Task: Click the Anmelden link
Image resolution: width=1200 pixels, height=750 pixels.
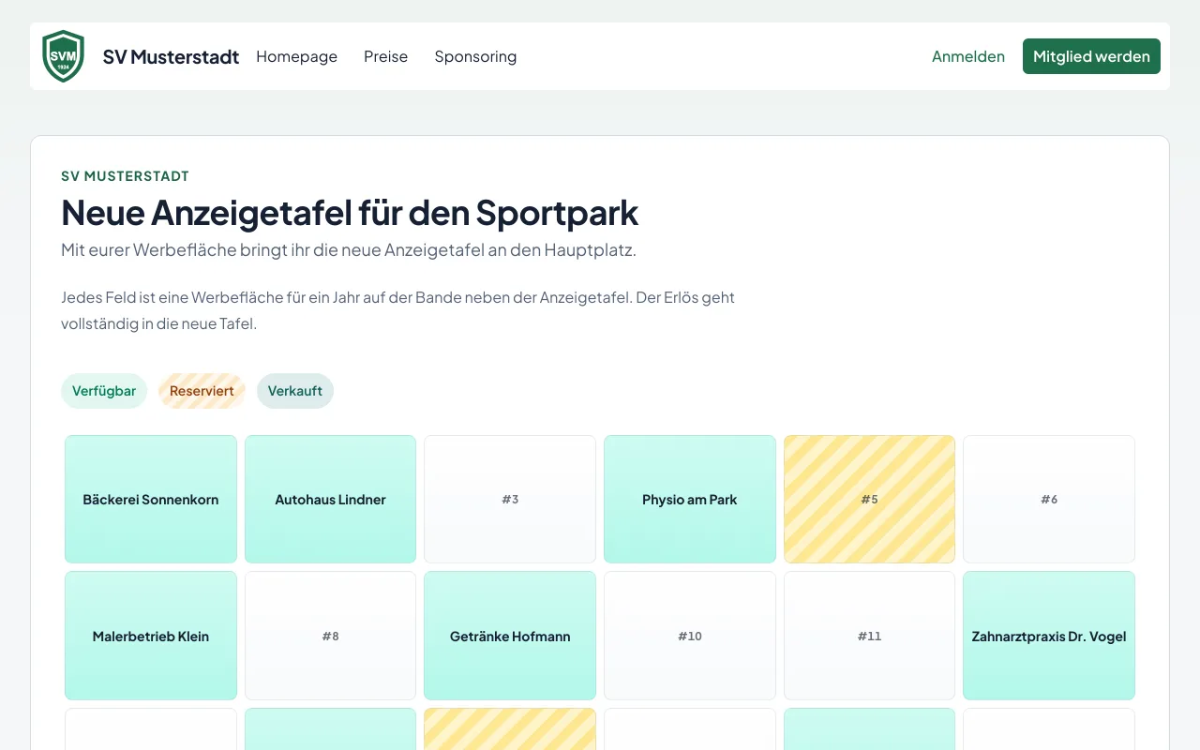Action: point(968,56)
